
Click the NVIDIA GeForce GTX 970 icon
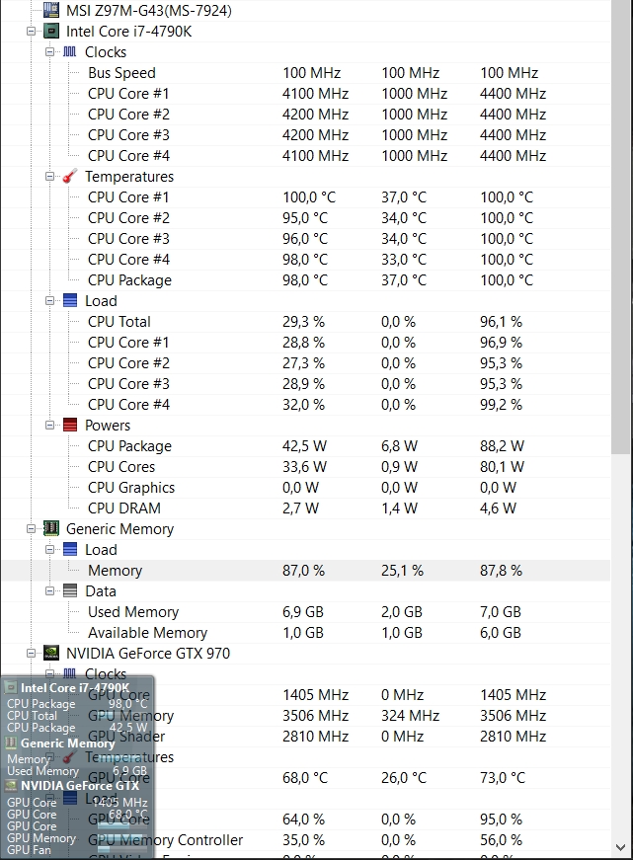[51, 654]
